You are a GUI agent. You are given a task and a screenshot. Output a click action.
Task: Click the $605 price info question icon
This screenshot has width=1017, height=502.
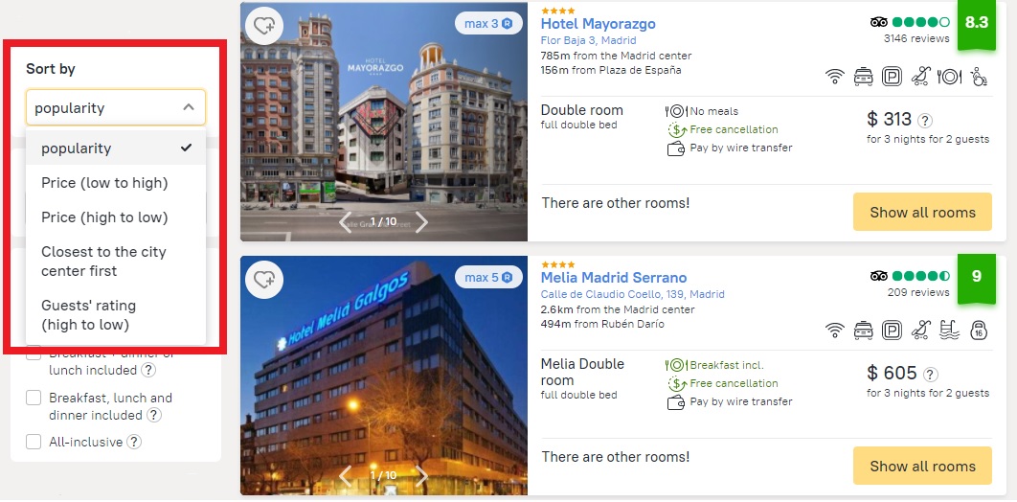tap(931, 375)
